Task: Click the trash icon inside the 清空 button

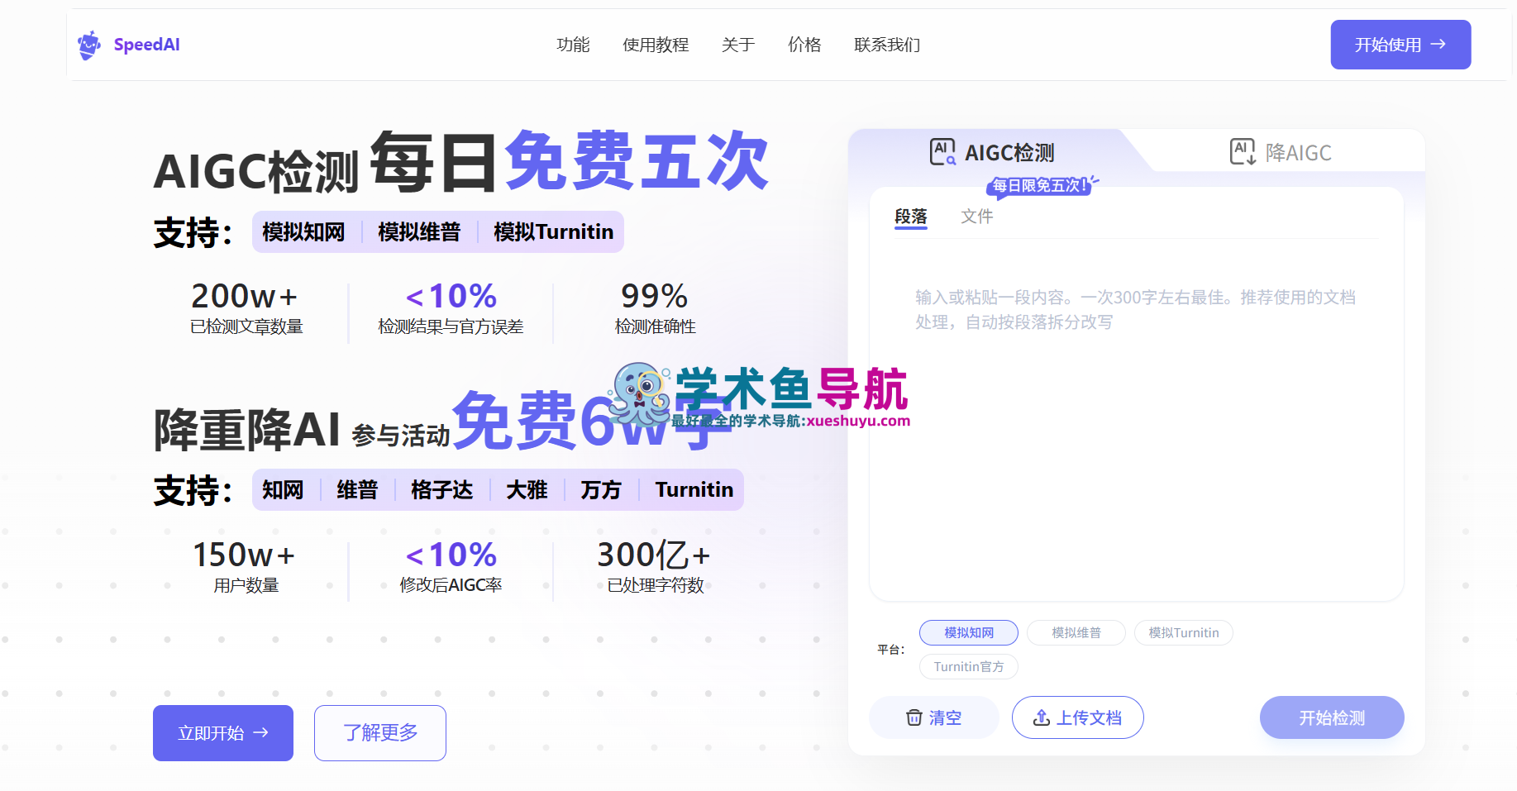Action: (914, 717)
